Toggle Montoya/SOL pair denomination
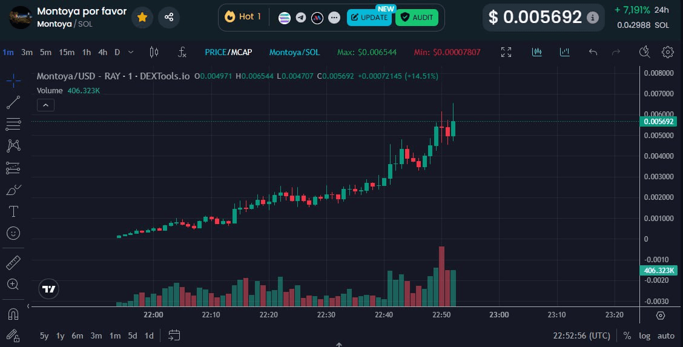 (x=294, y=52)
